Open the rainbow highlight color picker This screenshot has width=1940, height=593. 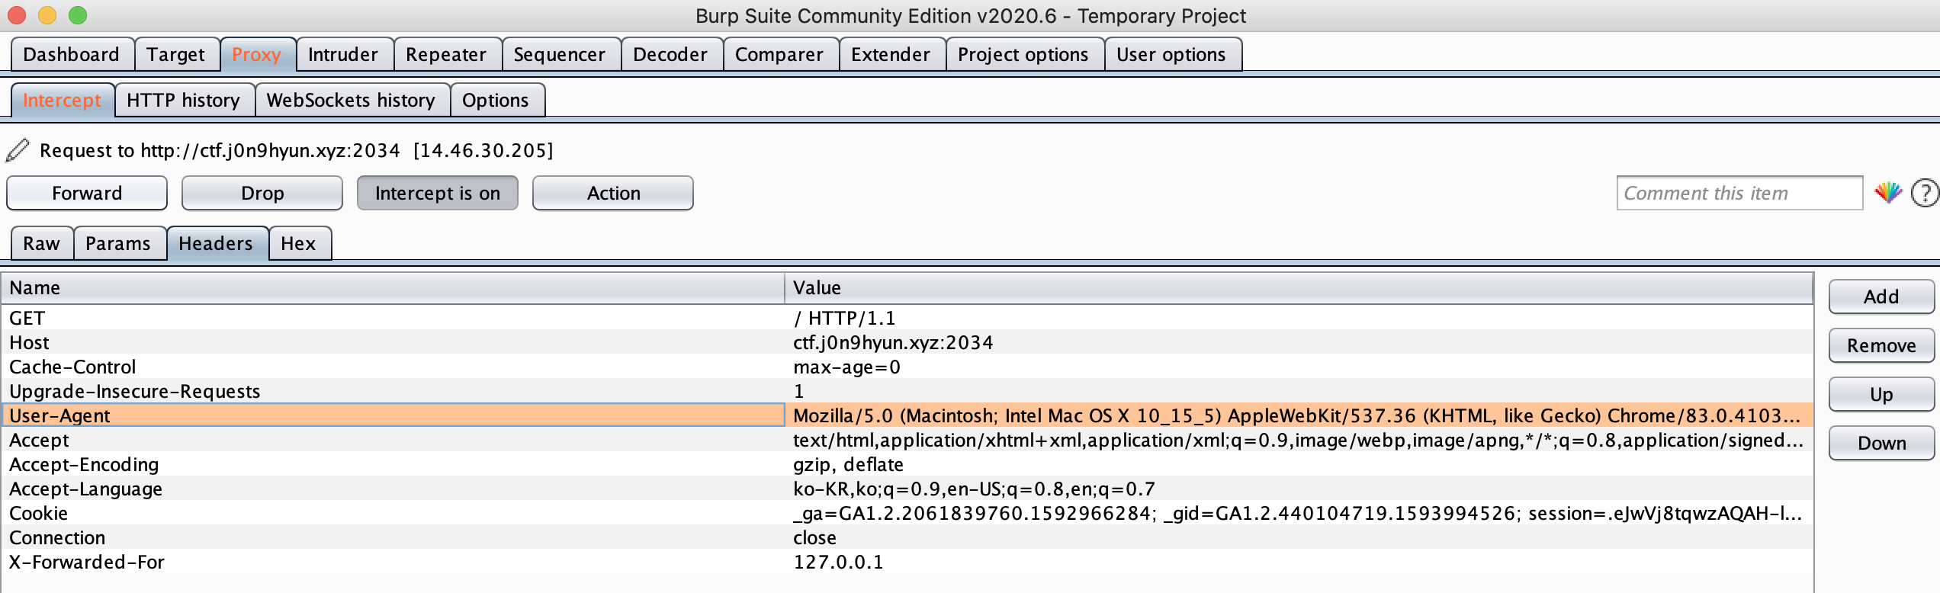pyautogui.click(x=1888, y=193)
